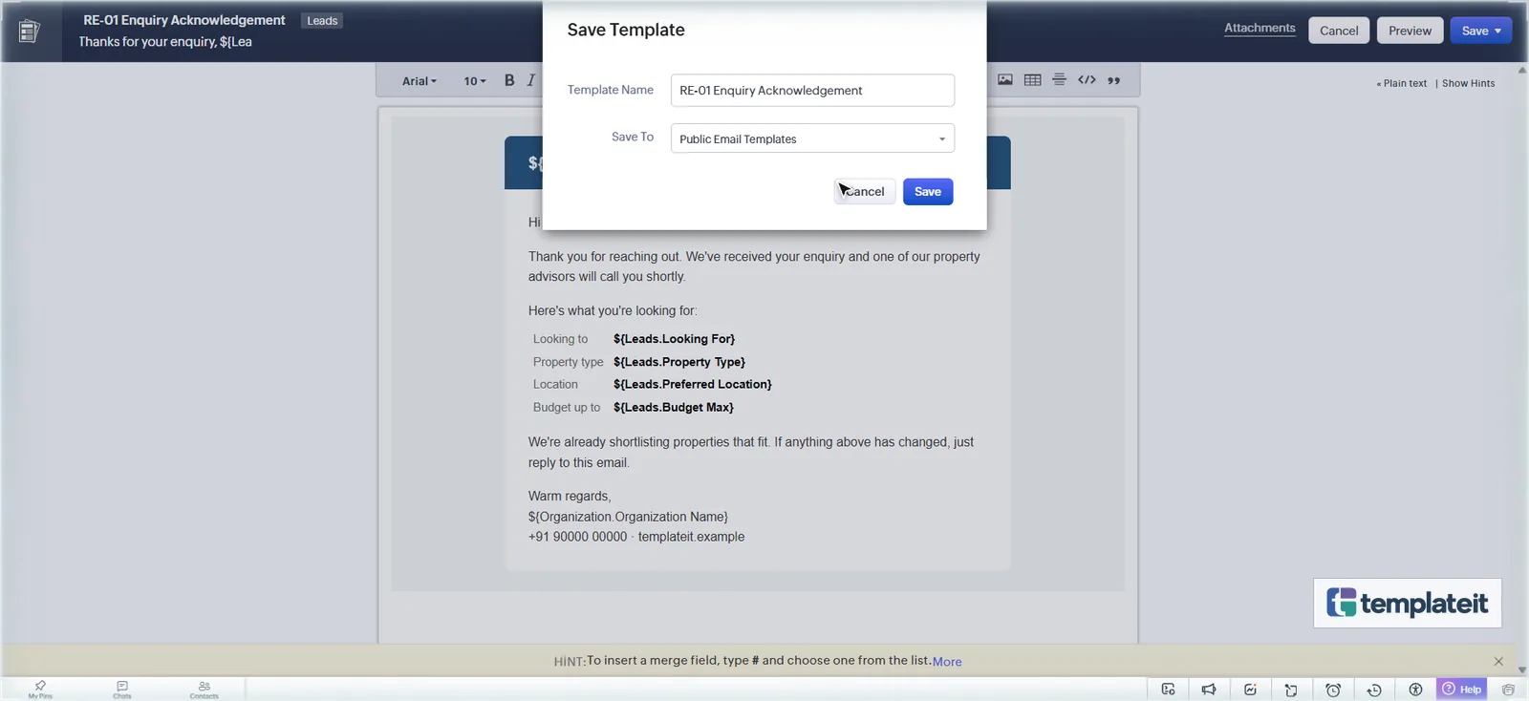The height and width of the screenshot is (701, 1529).
Task: Preview the email template
Action: (x=1410, y=31)
